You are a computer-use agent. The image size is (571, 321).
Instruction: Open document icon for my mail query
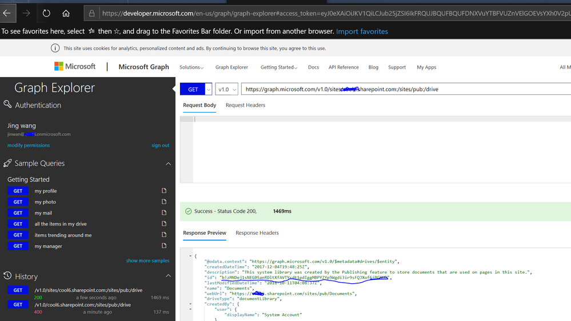(x=164, y=212)
